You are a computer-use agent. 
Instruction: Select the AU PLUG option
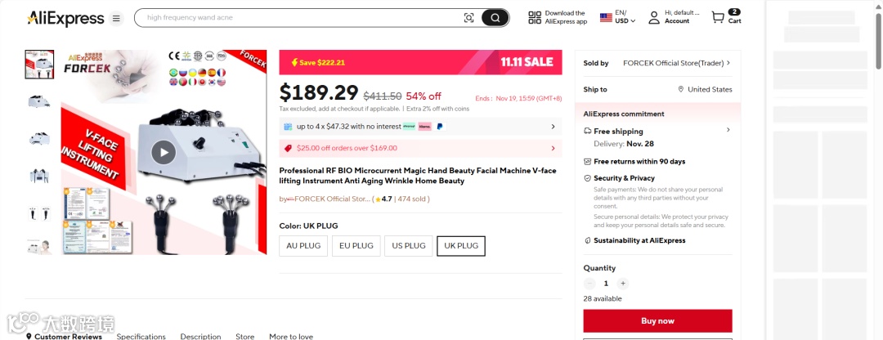click(303, 246)
